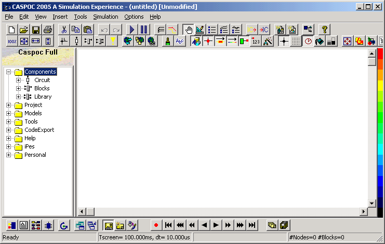Toggle the crosshair cursor button
This screenshot has width=385, height=244.
click(x=284, y=41)
